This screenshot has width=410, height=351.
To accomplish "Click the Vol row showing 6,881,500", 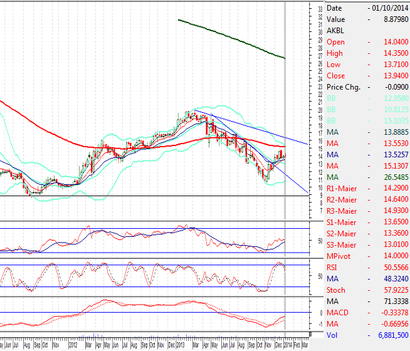I will click(x=367, y=335).
